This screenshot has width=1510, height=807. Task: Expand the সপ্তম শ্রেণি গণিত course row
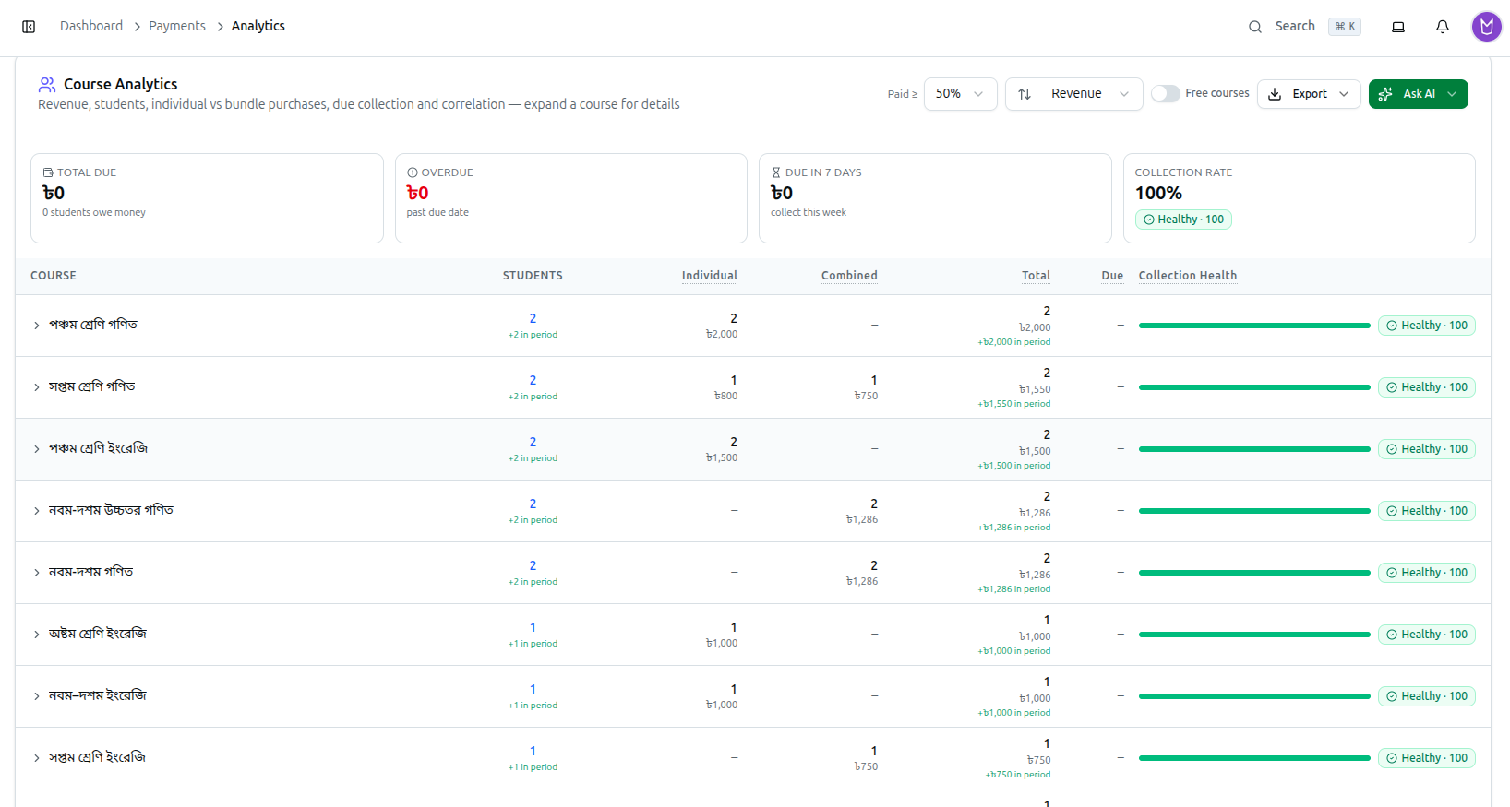37,387
